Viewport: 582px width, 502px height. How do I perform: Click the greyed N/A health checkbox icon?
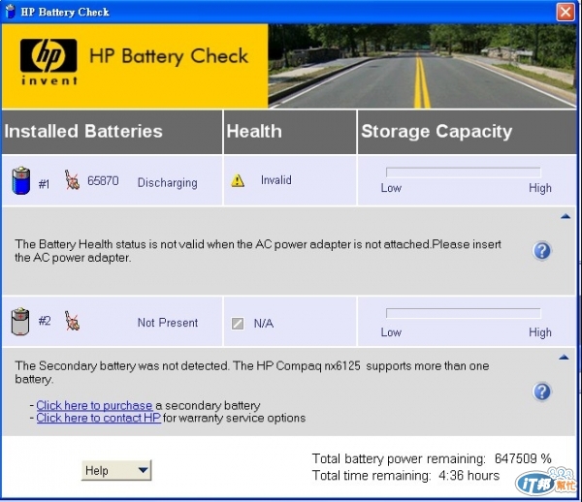238,324
